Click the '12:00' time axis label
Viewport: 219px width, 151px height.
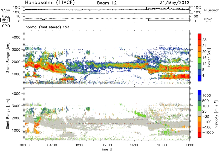coord(107,145)
